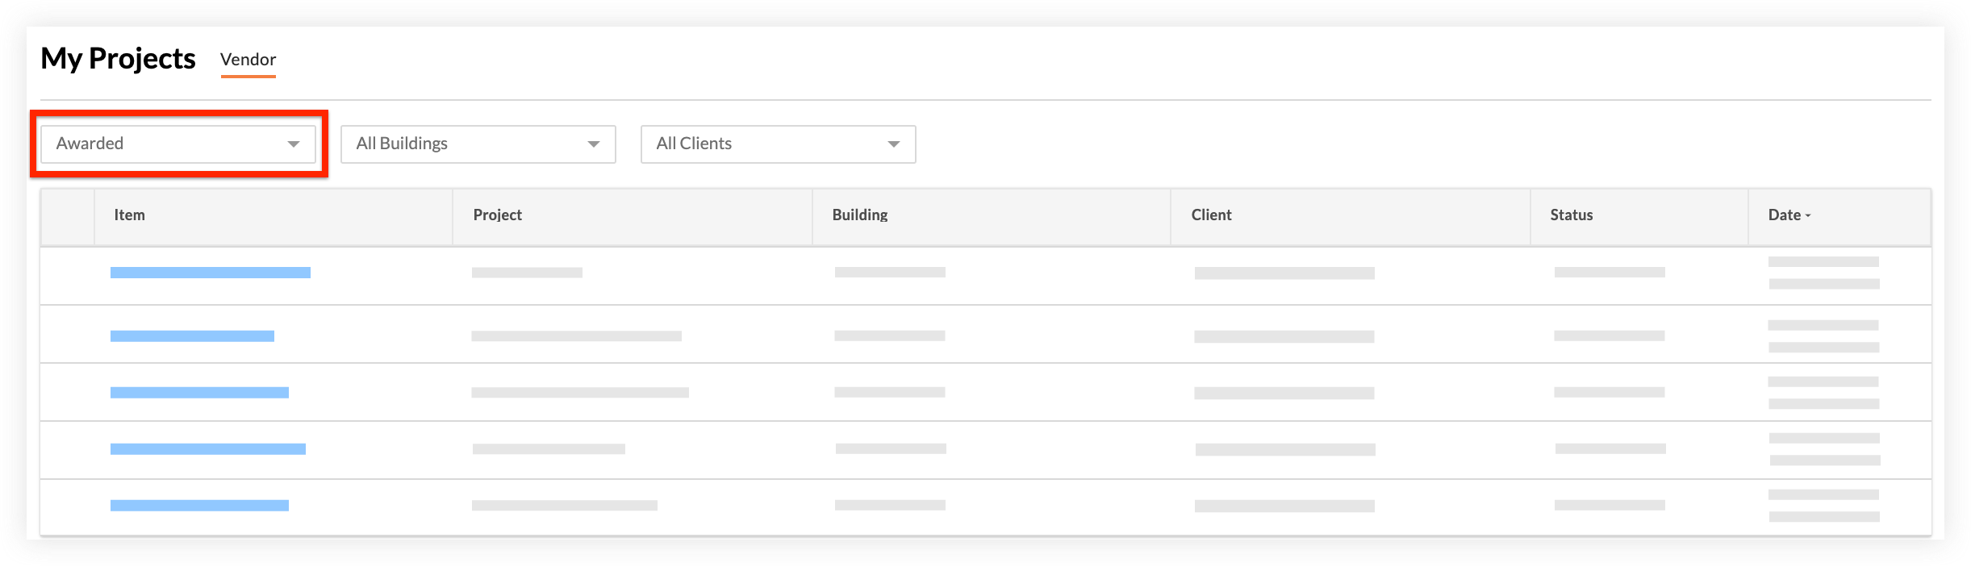The height and width of the screenshot is (567, 1971).
Task: Click the sort arrow next to Date
Action: click(1808, 216)
